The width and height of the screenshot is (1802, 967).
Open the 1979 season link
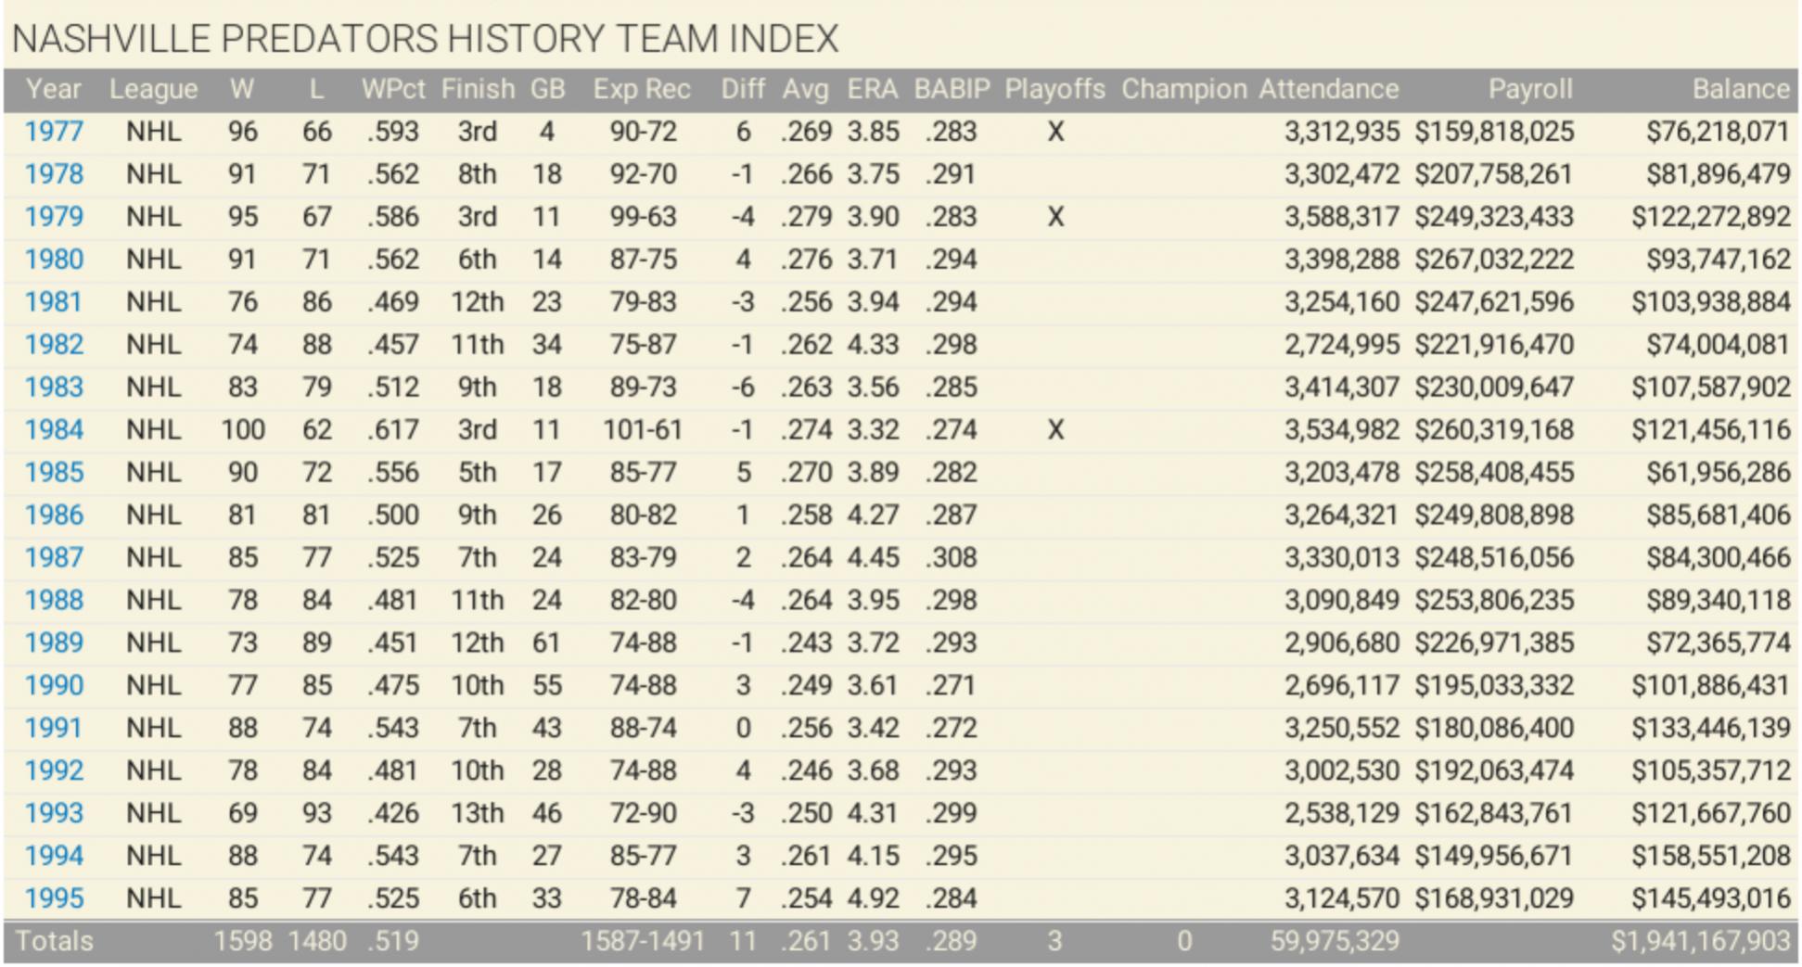click(x=54, y=217)
